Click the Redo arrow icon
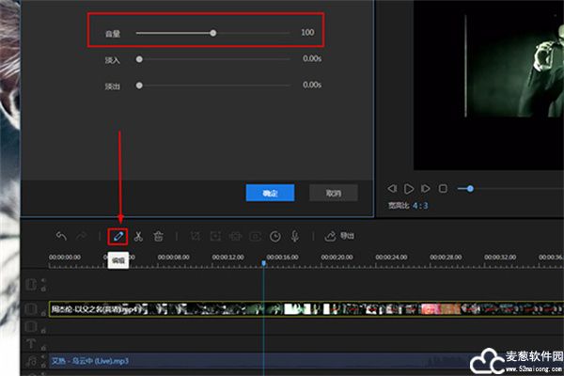Viewport: 564px width, 376px height. point(82,236)
